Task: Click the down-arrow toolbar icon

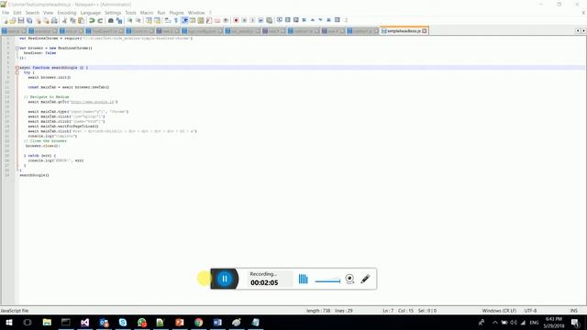Action: 321,20
